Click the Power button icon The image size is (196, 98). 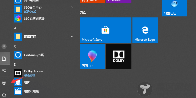(4, 95)
